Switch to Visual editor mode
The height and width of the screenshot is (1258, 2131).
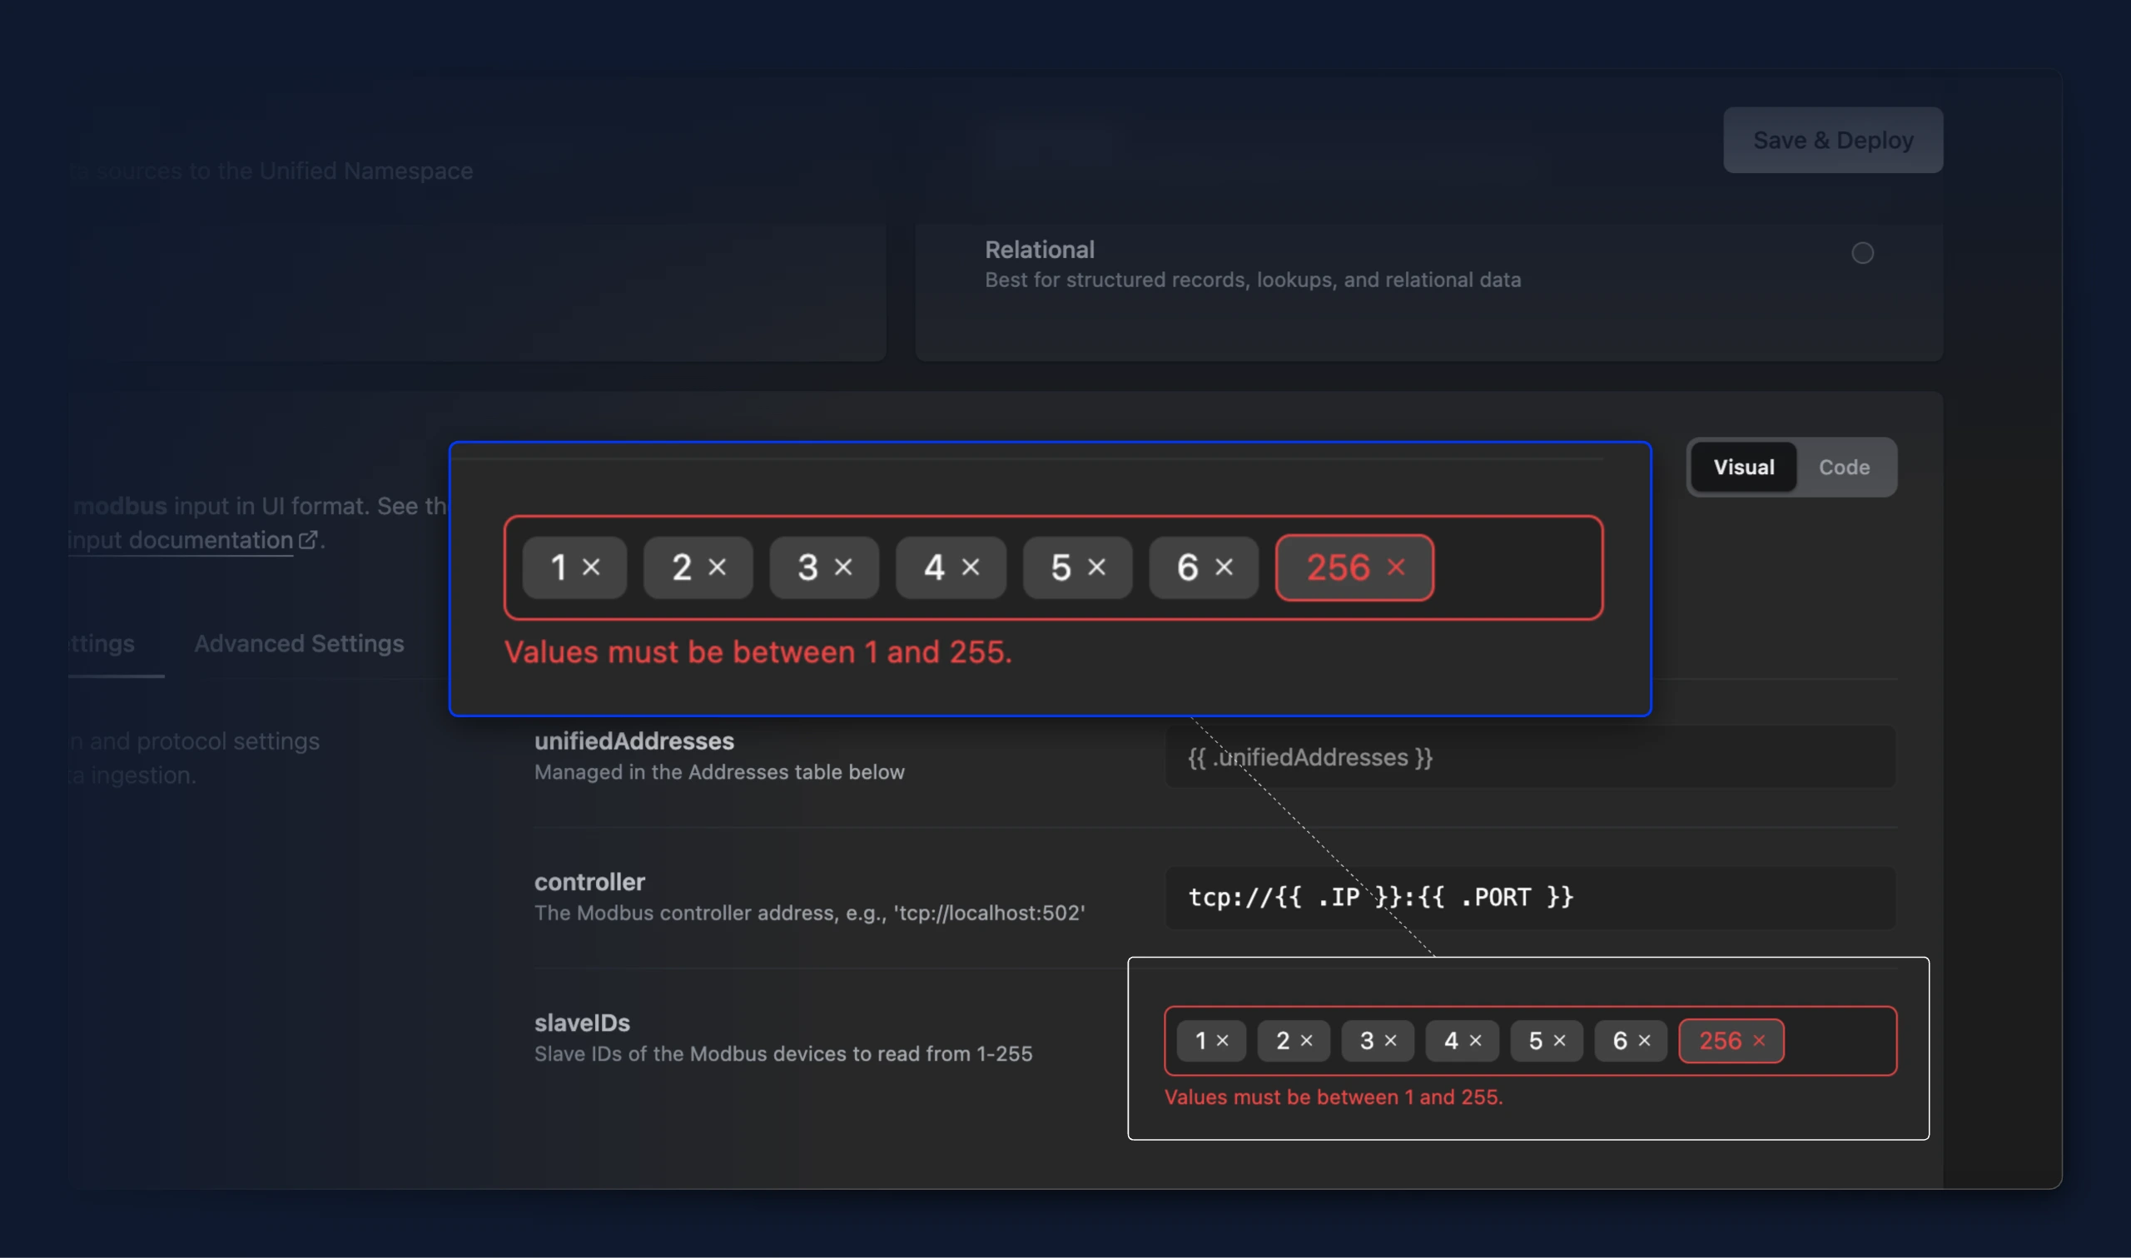1743,467
